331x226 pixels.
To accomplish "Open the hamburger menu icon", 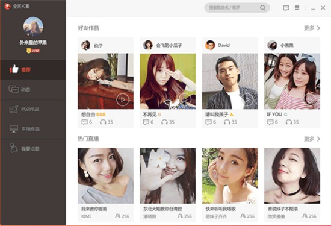I will point(297,8).
